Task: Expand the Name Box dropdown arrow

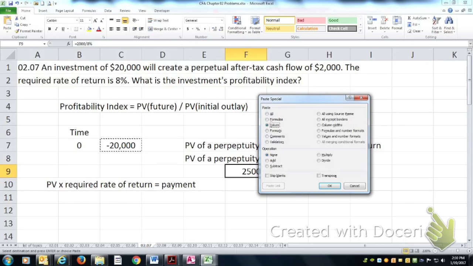Action: 44,44
